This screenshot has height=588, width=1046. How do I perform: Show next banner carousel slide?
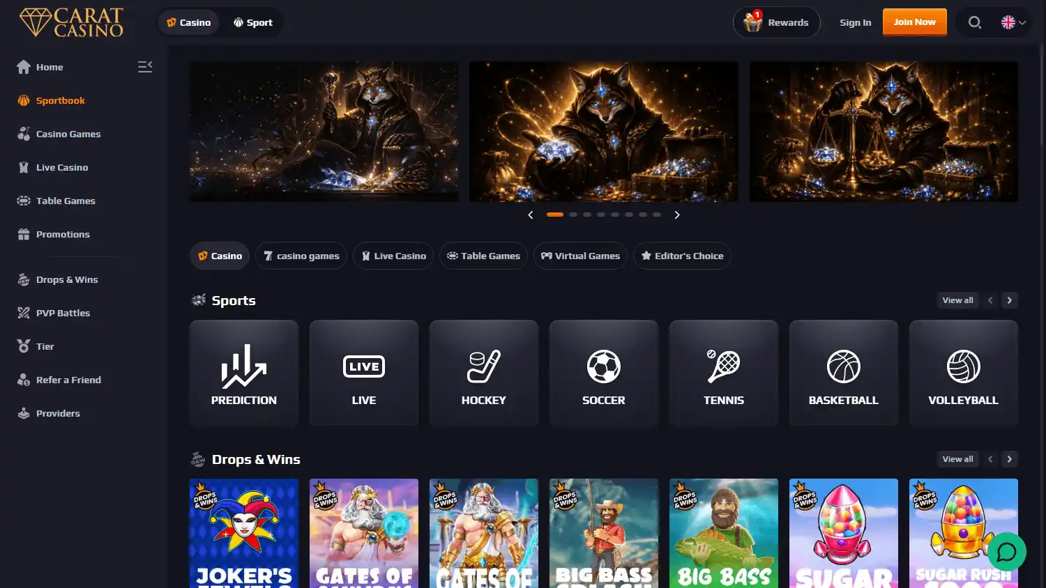tap(677, 215)
